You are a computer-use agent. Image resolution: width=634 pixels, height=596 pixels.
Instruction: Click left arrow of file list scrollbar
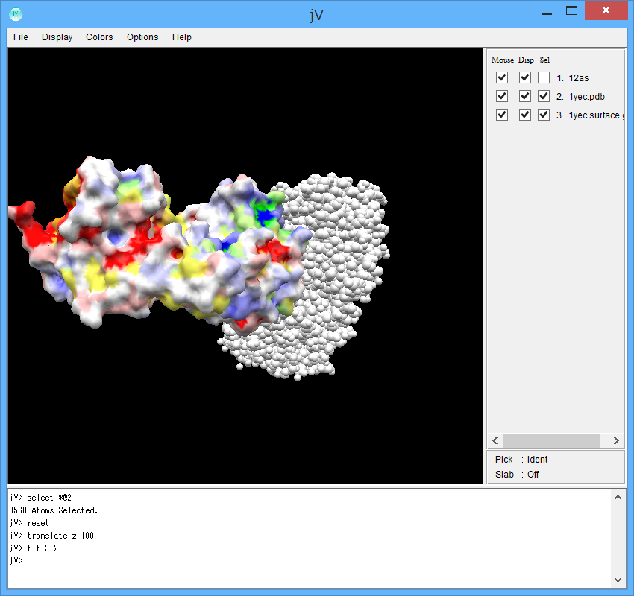coord(495,440)
